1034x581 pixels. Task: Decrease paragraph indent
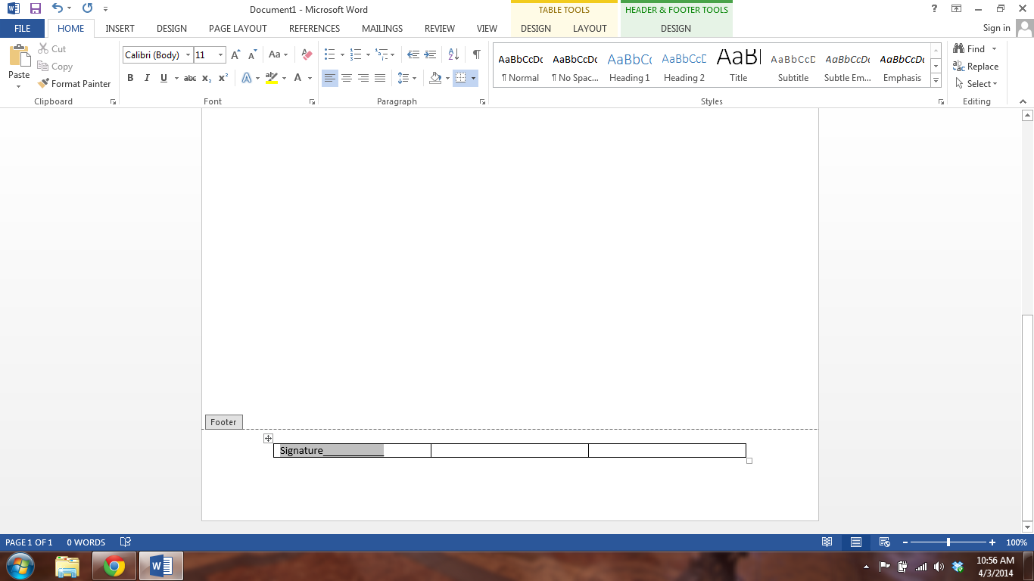(x=413, y=54)
